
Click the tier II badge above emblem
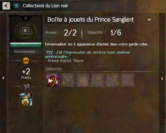[26, 18]
